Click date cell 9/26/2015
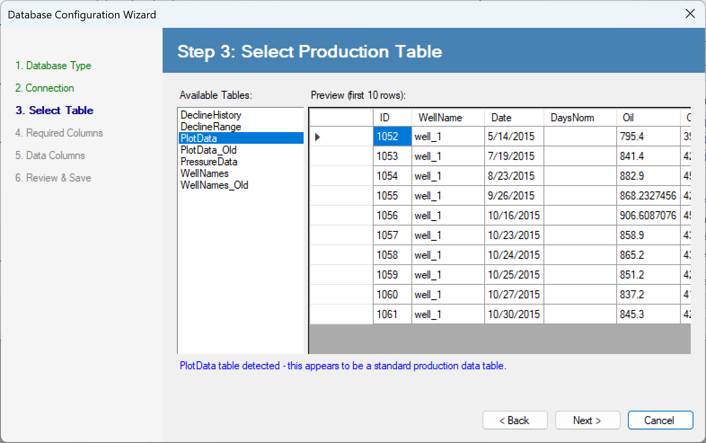 [514, 196]
